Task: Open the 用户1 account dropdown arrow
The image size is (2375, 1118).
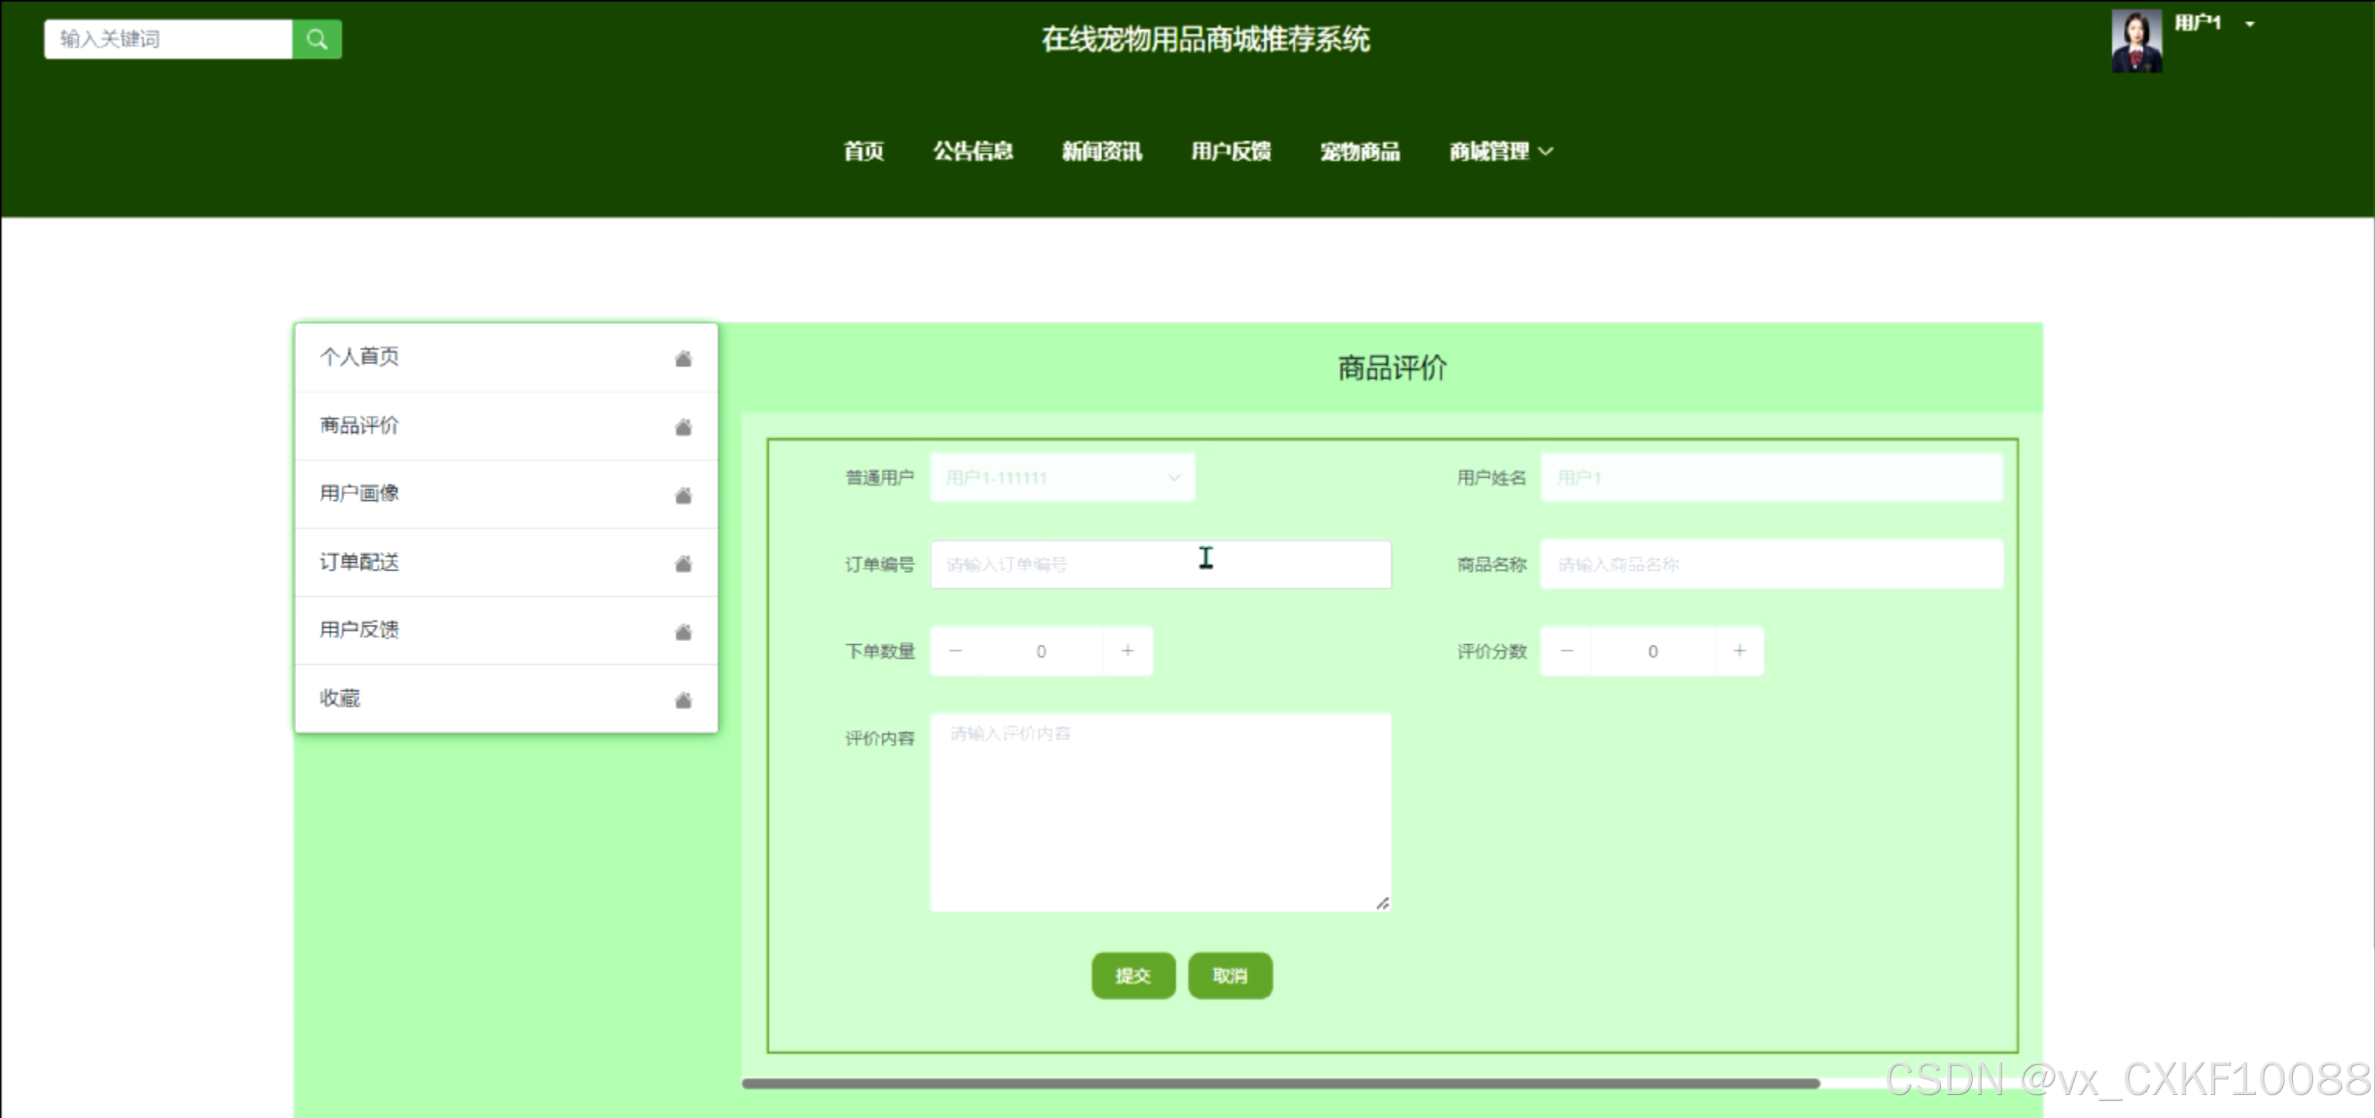Action: pyautogui.click(x=2250, y=24)
